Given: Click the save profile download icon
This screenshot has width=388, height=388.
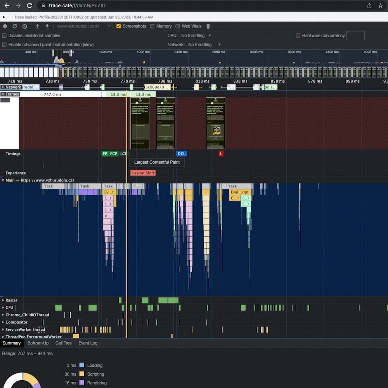Looking at the screenshot, I should [x=47, y=26].
